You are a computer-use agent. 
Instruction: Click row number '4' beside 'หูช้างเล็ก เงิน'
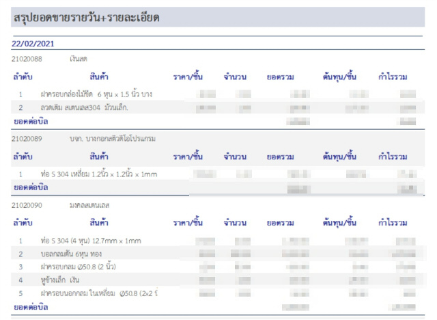point(20,280)
